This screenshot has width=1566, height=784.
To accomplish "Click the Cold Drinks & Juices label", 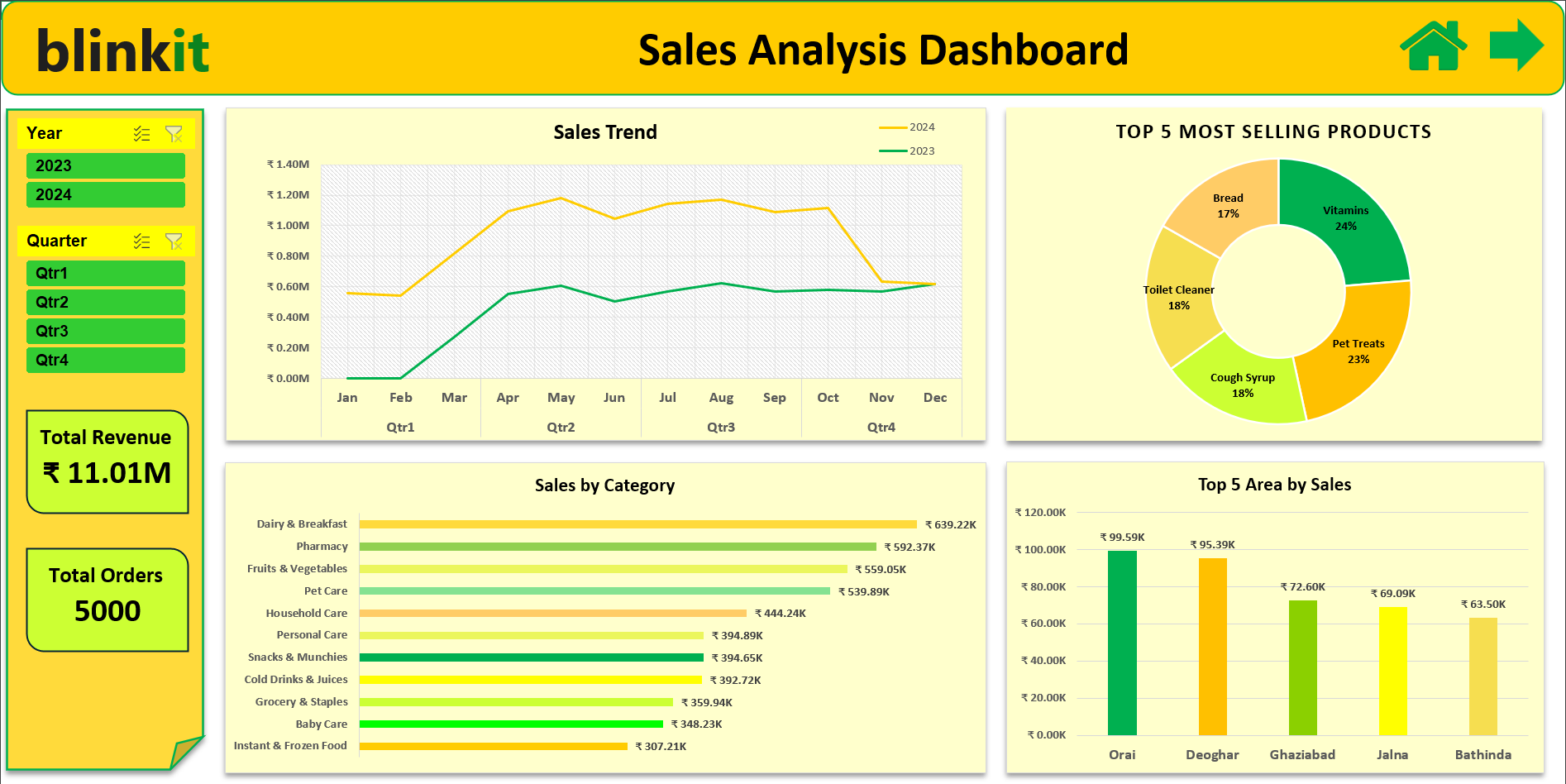I will pos(296,680).
